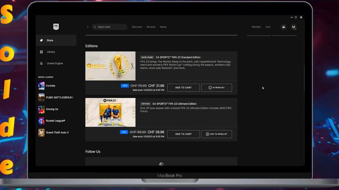
Task: Click the Search store field
Action: click(110, 27)
